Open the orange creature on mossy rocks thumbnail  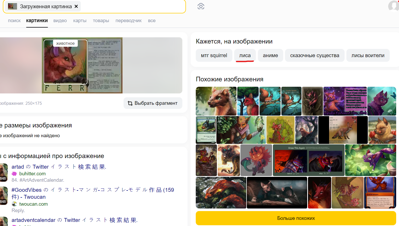[x=221, y=193]
